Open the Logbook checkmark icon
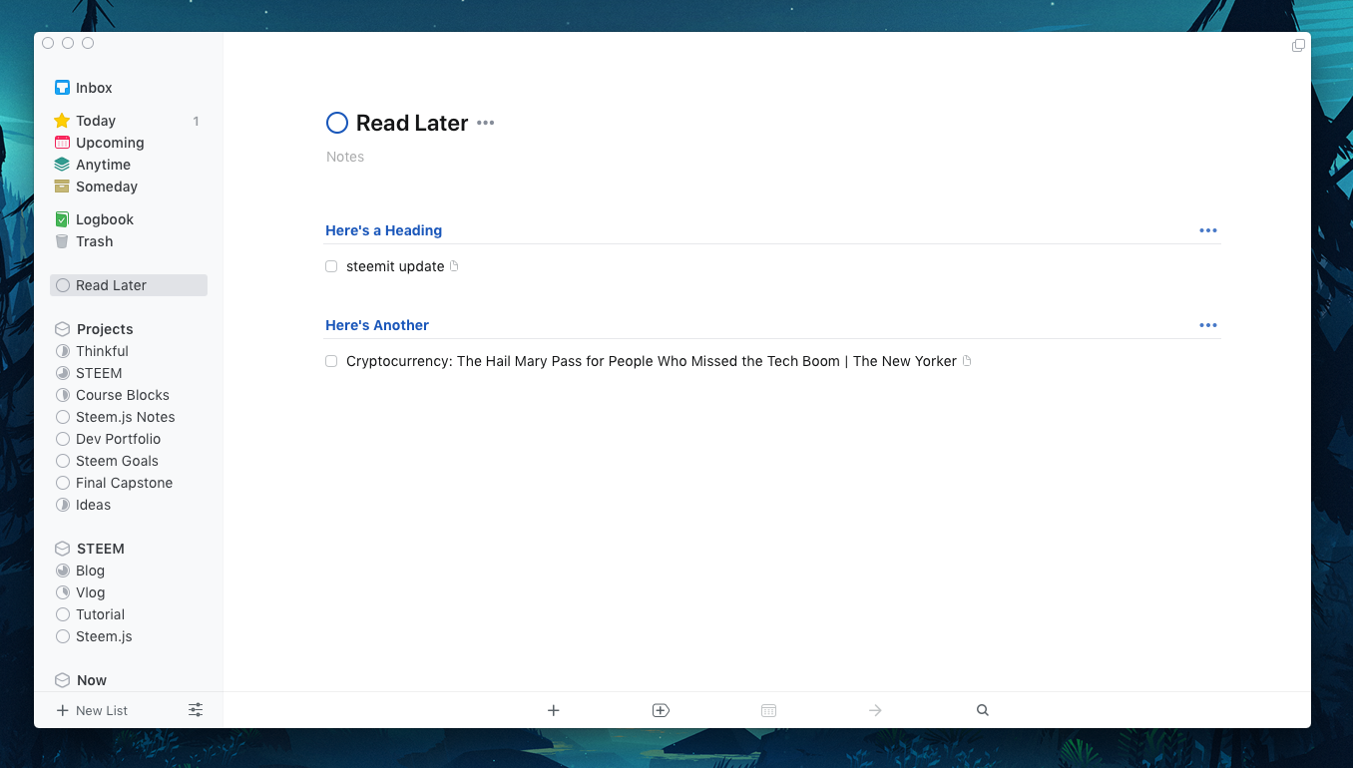The height and width of the screenshot is (768, 1353). 62,219
